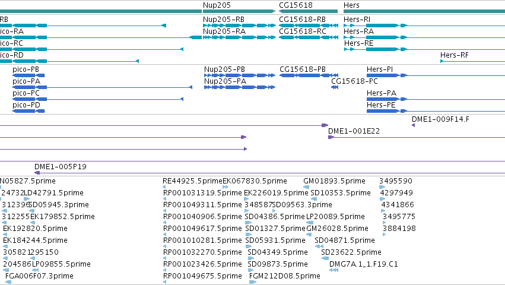Select transcript CG15618-RB

pyautogui.click(x=303, y=20)
